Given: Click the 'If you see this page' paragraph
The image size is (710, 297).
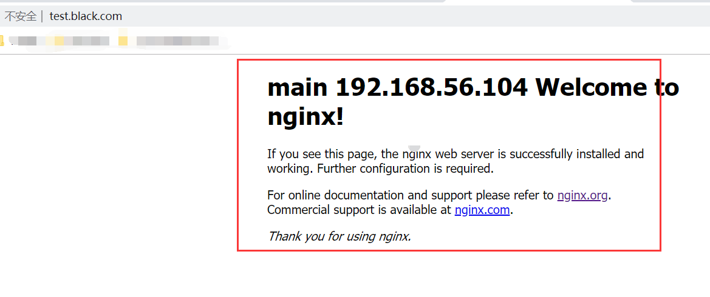Looking at the screenshot, I should [456, 161].
